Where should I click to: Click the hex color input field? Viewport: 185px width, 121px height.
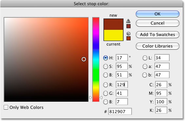120,111
